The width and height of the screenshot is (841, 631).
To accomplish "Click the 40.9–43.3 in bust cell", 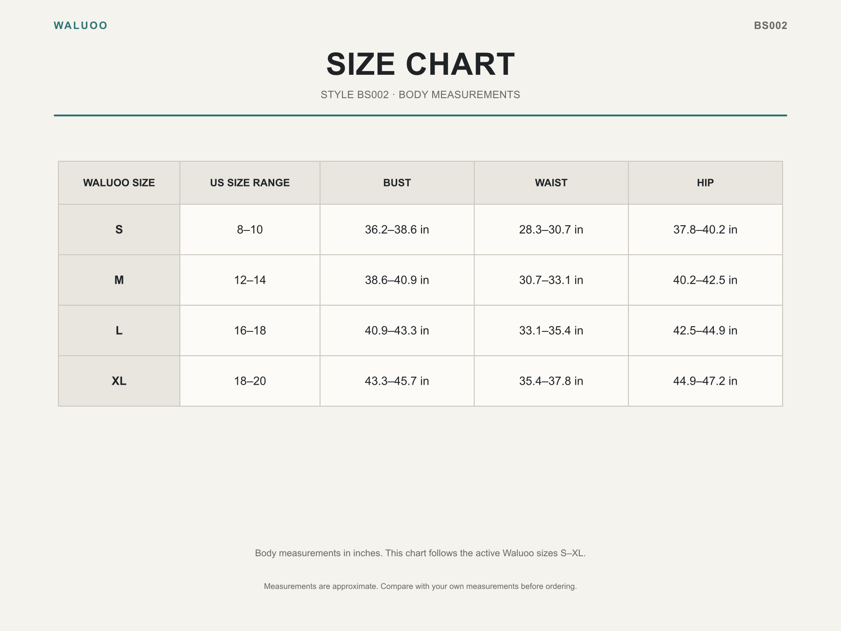I will tap(397, 330).
